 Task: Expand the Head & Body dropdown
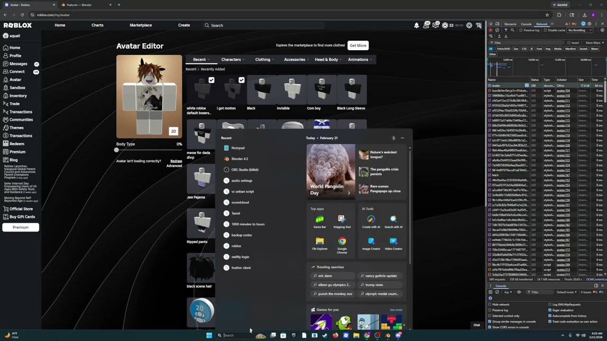(328, 60)
